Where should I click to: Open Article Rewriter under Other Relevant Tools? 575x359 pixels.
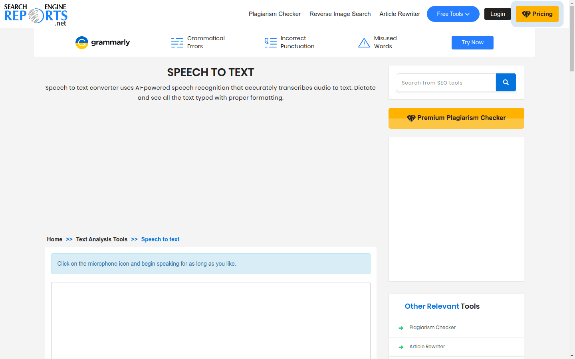[x=427, y=346]
